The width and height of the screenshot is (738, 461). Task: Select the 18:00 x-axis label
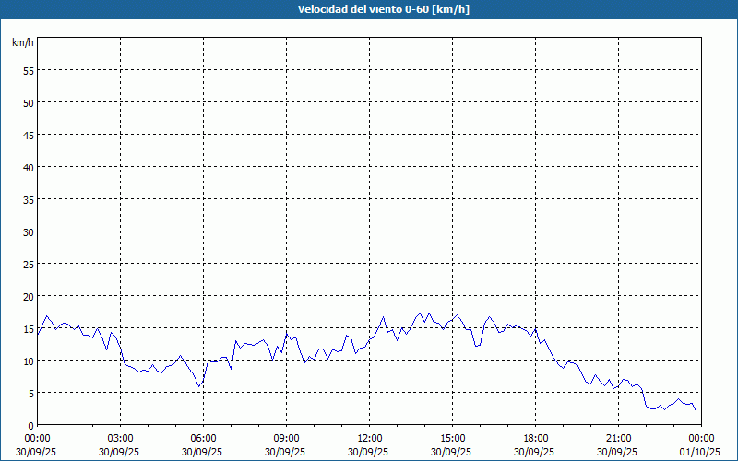click(536, 438)
